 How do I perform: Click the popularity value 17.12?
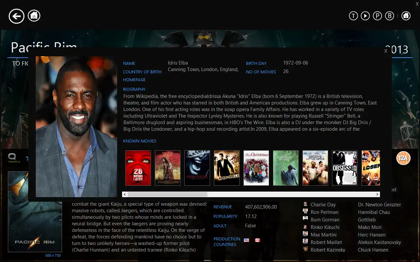(x=251, y=216)
